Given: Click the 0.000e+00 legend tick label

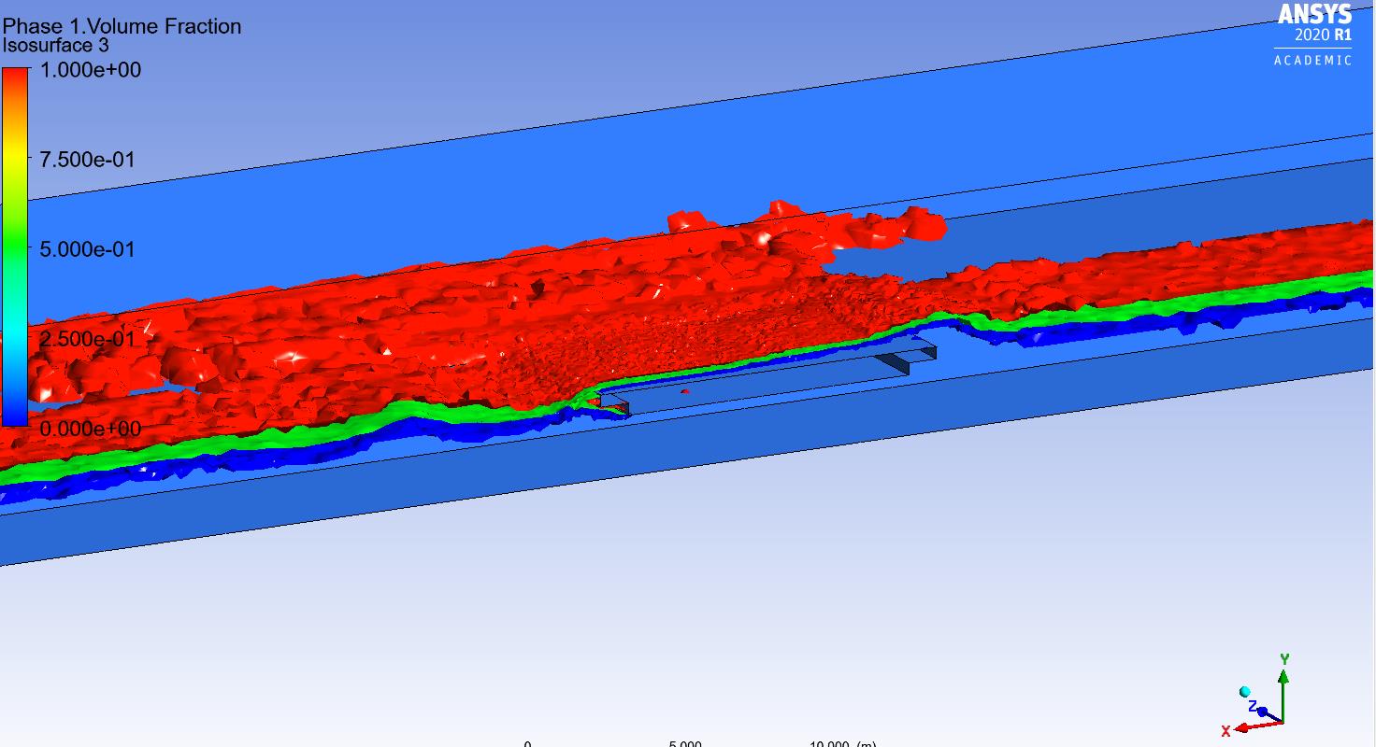Looking at the screenshot, I should click(93, 430).
